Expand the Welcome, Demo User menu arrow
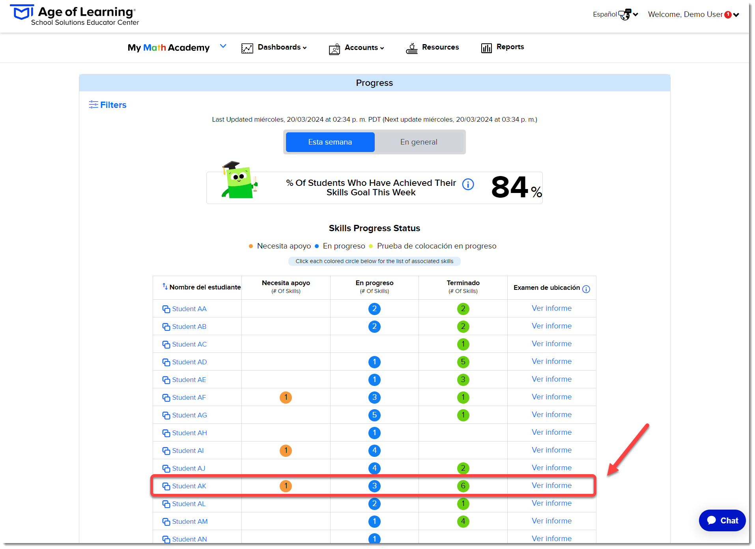The width and height of the screenshot is (755, 549). tap(736, 15)
